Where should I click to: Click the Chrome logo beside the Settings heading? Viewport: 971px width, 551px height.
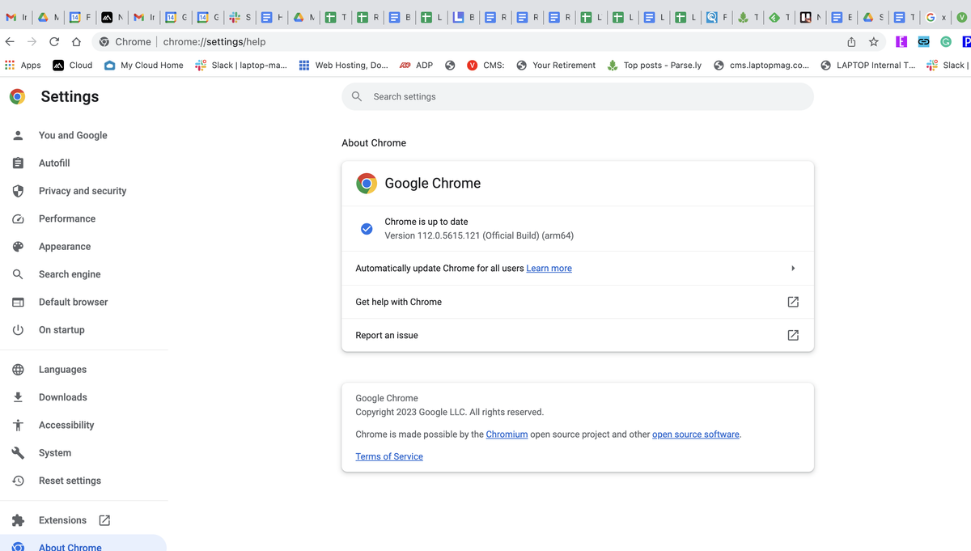17,96
